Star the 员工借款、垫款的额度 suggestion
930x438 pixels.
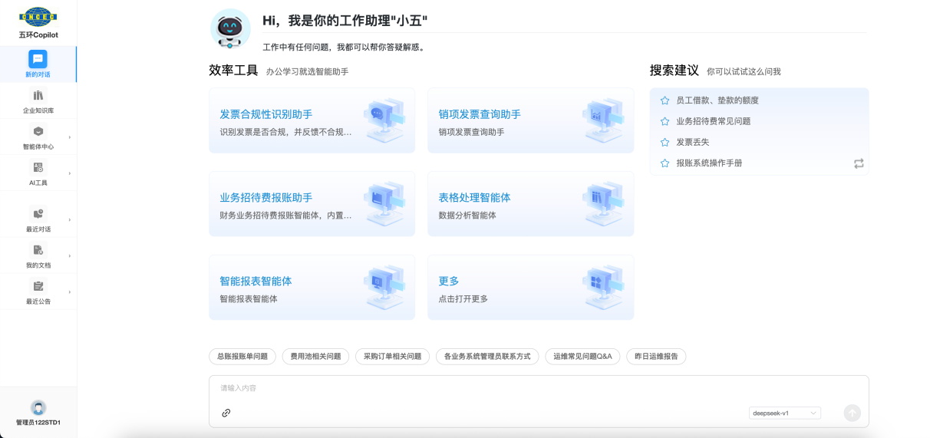point(665,100)
